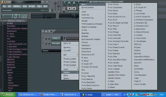Image resolution: width=166 pixels, height=97 pixels.
Task: Open the step sequencer toolbar button
Action: point(69,3)
